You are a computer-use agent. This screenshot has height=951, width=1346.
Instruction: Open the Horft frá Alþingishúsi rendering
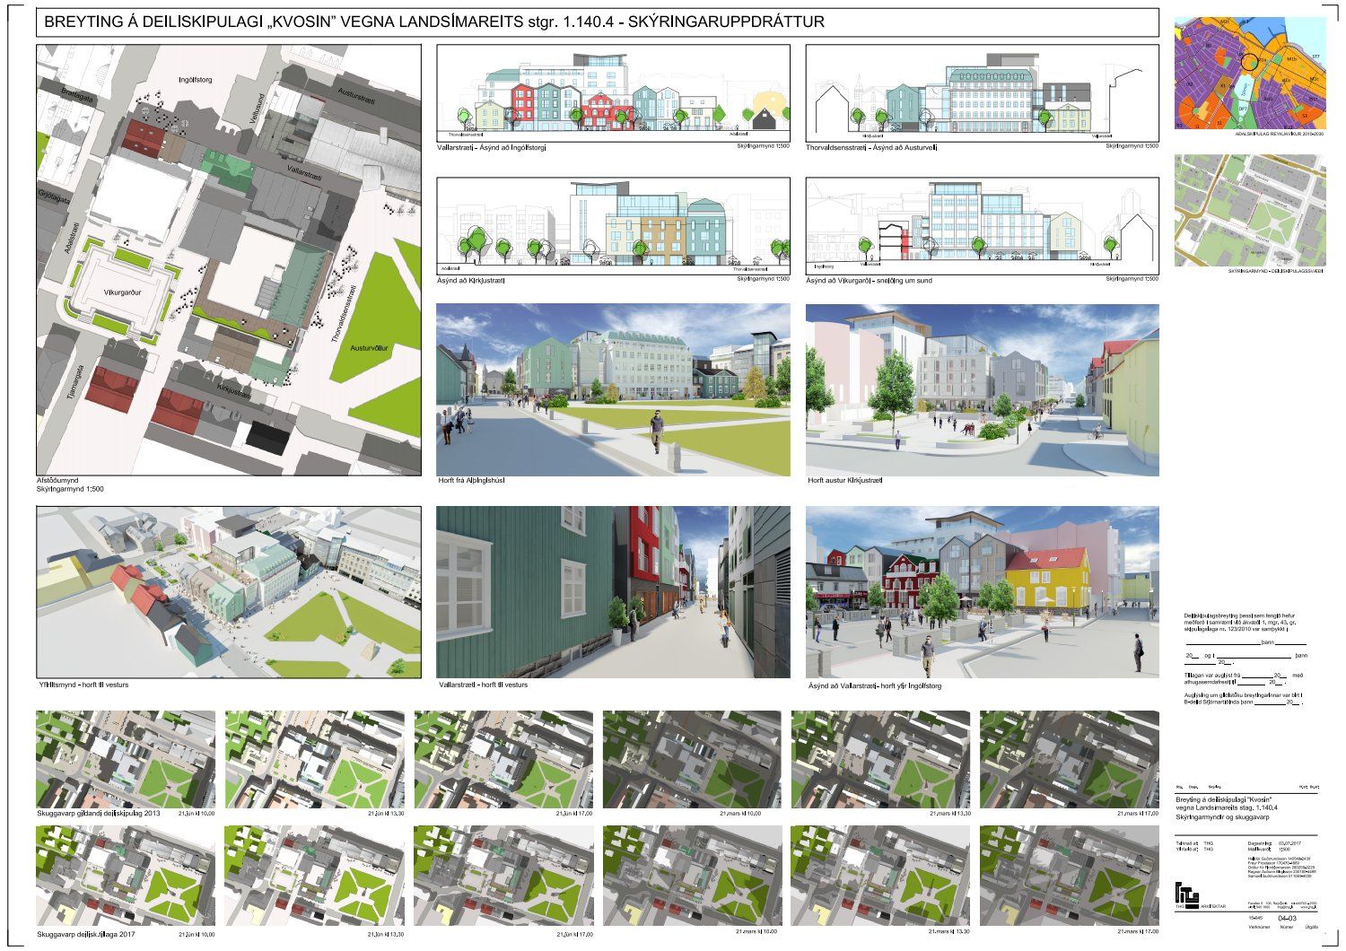coord(613,389)
